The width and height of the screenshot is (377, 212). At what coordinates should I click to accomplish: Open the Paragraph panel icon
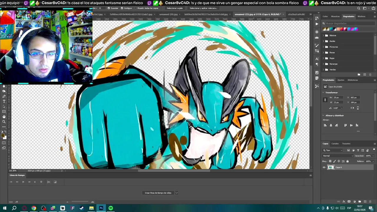(317, 64)
